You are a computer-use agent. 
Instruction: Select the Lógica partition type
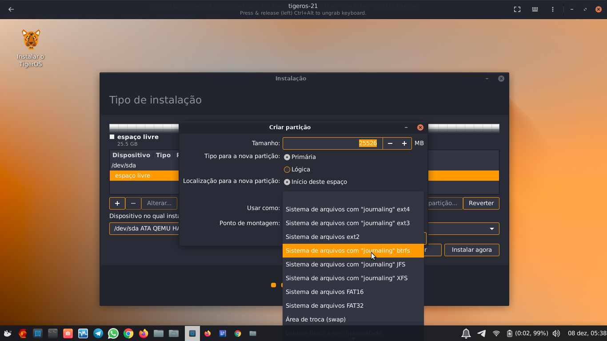(297, 170)
